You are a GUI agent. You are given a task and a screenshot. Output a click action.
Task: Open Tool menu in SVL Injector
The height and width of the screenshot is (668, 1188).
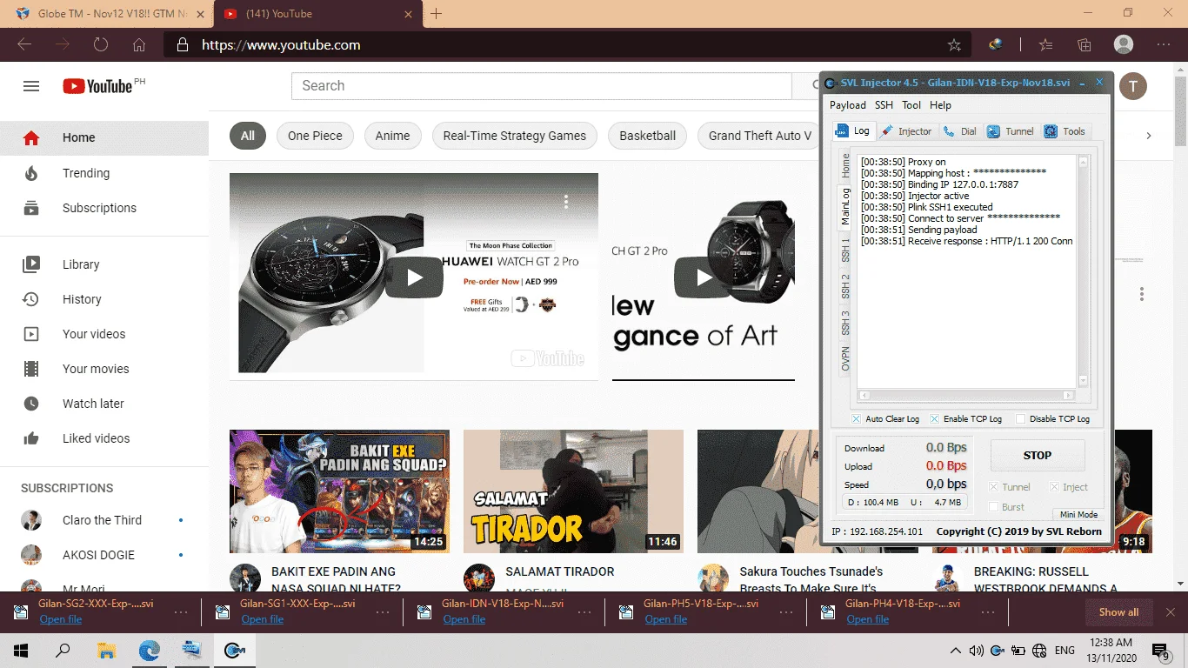(x=911, y=105)
